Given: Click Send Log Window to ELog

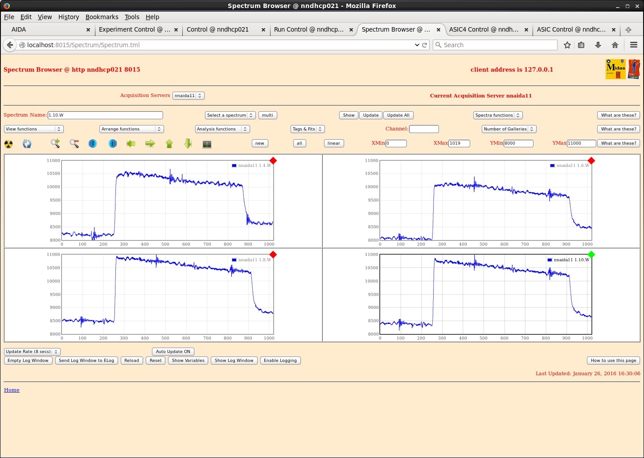Looking at the screenshot, I should coord(86,361).
